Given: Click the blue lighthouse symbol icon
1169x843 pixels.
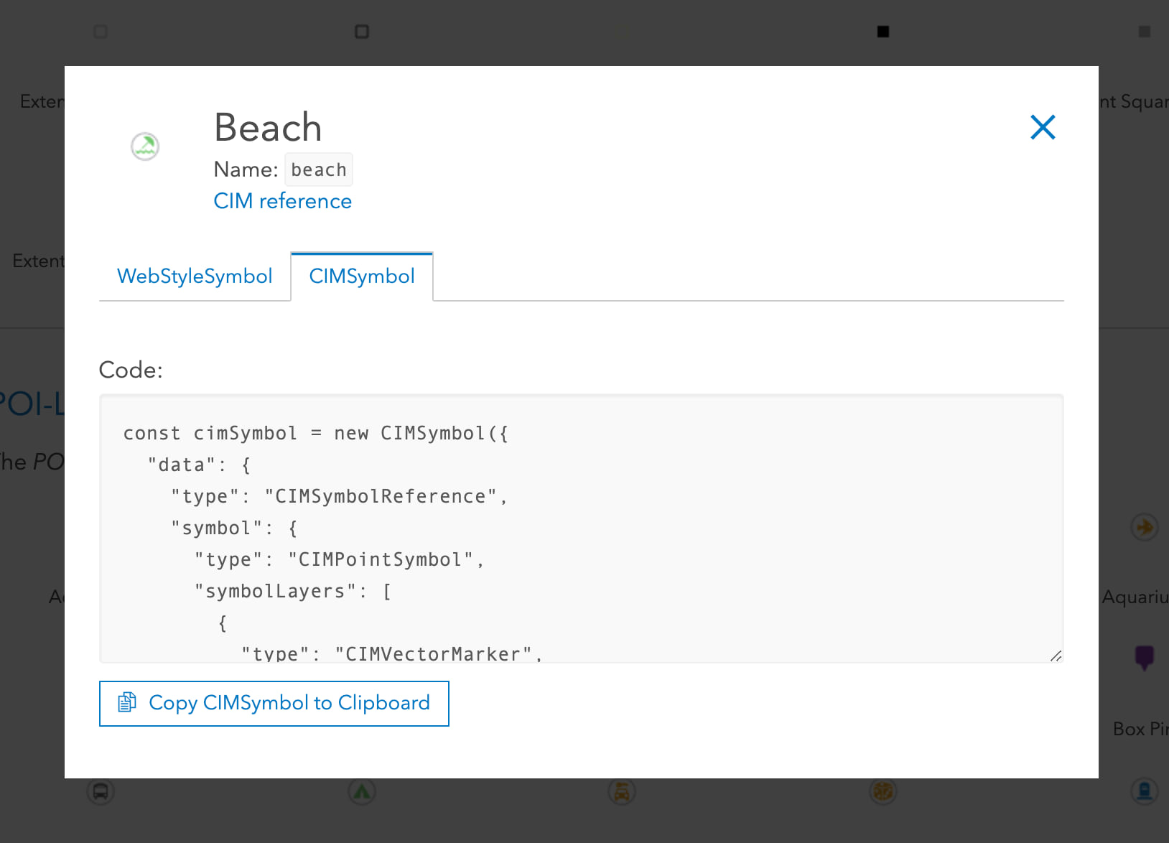Looking at the screenshot, I should point(1145,792).
